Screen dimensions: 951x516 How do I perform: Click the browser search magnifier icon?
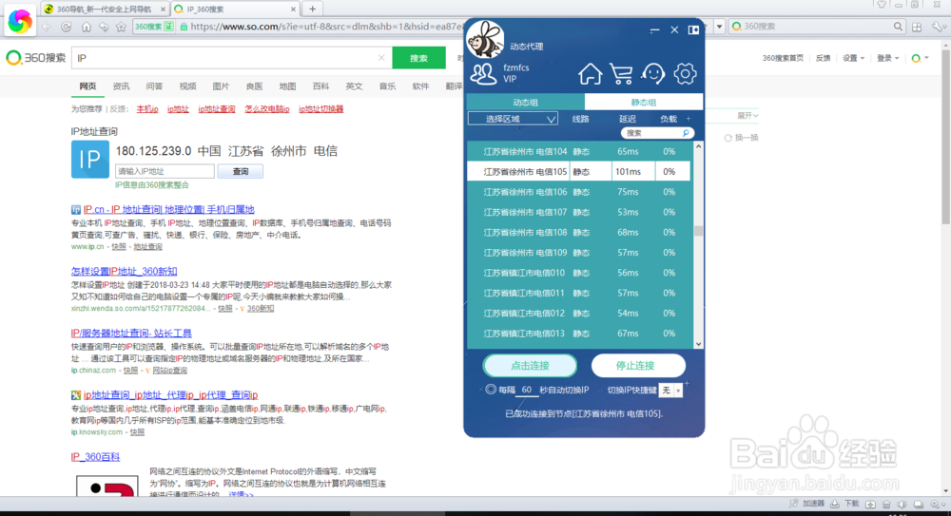pyautogui.click(x=899, y=27)
